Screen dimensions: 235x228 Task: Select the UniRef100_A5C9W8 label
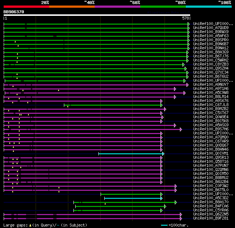click(x=211, y=93)
